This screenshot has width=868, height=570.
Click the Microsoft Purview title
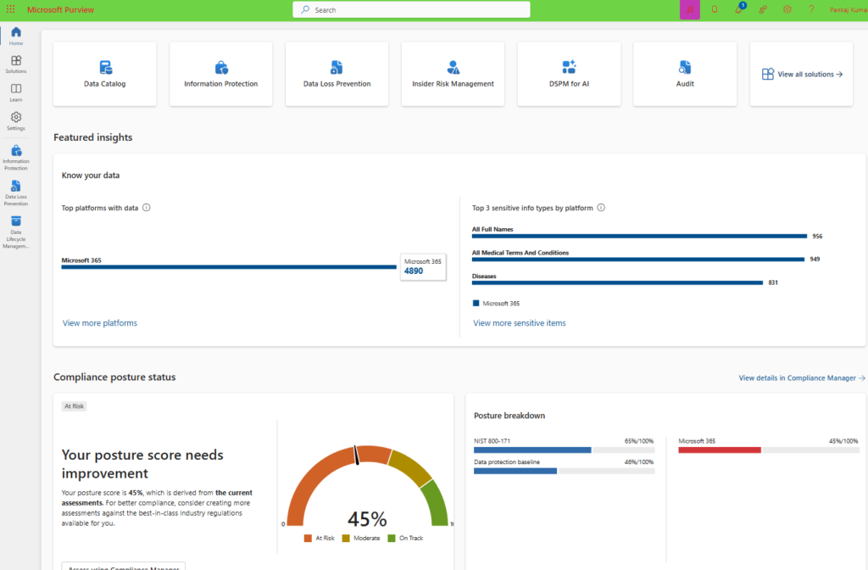(x=60, y=10)
